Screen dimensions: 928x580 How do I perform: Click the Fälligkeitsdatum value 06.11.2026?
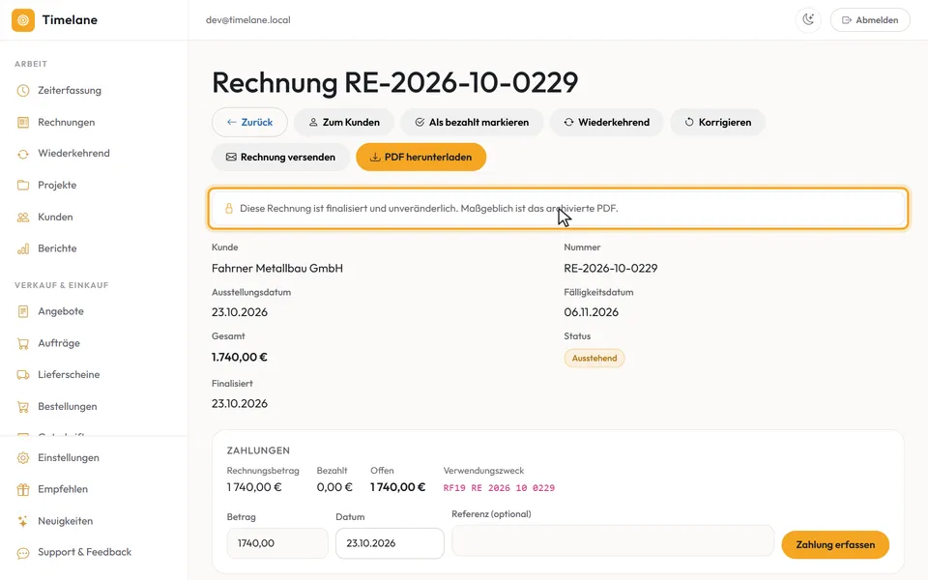592,312
